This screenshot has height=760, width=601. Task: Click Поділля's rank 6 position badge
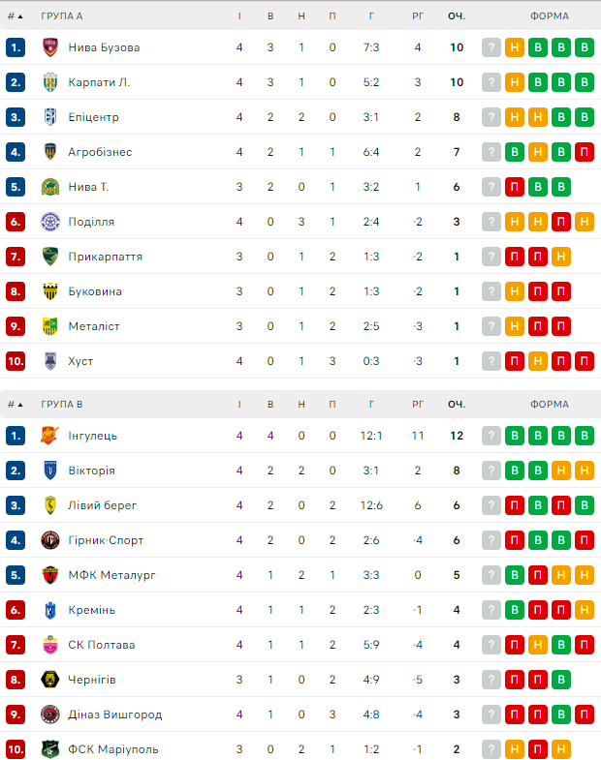[15, 222]
